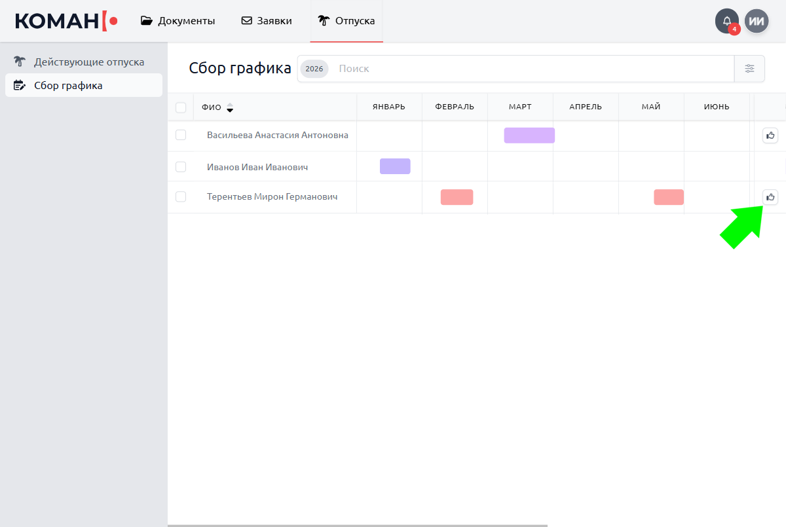Tick the checkbox for Терентьев Мирон Германович
Viewport: 786px width, 527px height.
pyautogui.click(x=181, y=196)
